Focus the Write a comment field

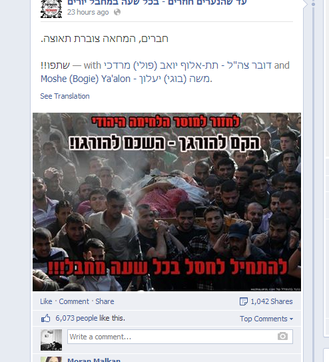[x=180, y=337]
